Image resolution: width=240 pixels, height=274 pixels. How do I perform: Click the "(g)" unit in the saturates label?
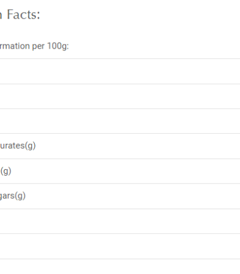[x=30, y=146]
